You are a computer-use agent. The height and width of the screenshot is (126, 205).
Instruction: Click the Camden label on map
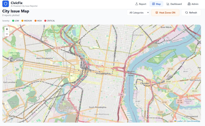145,83
